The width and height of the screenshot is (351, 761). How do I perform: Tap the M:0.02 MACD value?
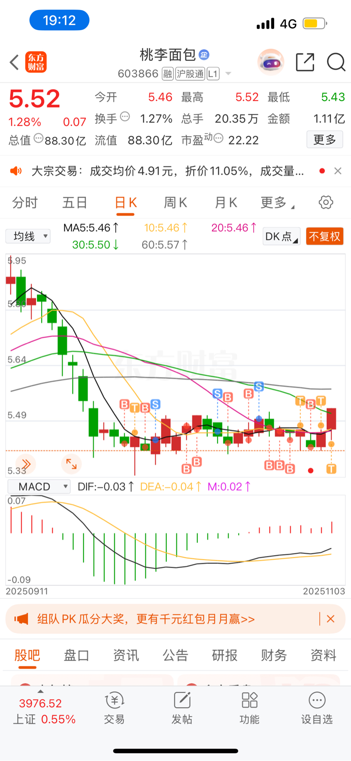[229, 486]
